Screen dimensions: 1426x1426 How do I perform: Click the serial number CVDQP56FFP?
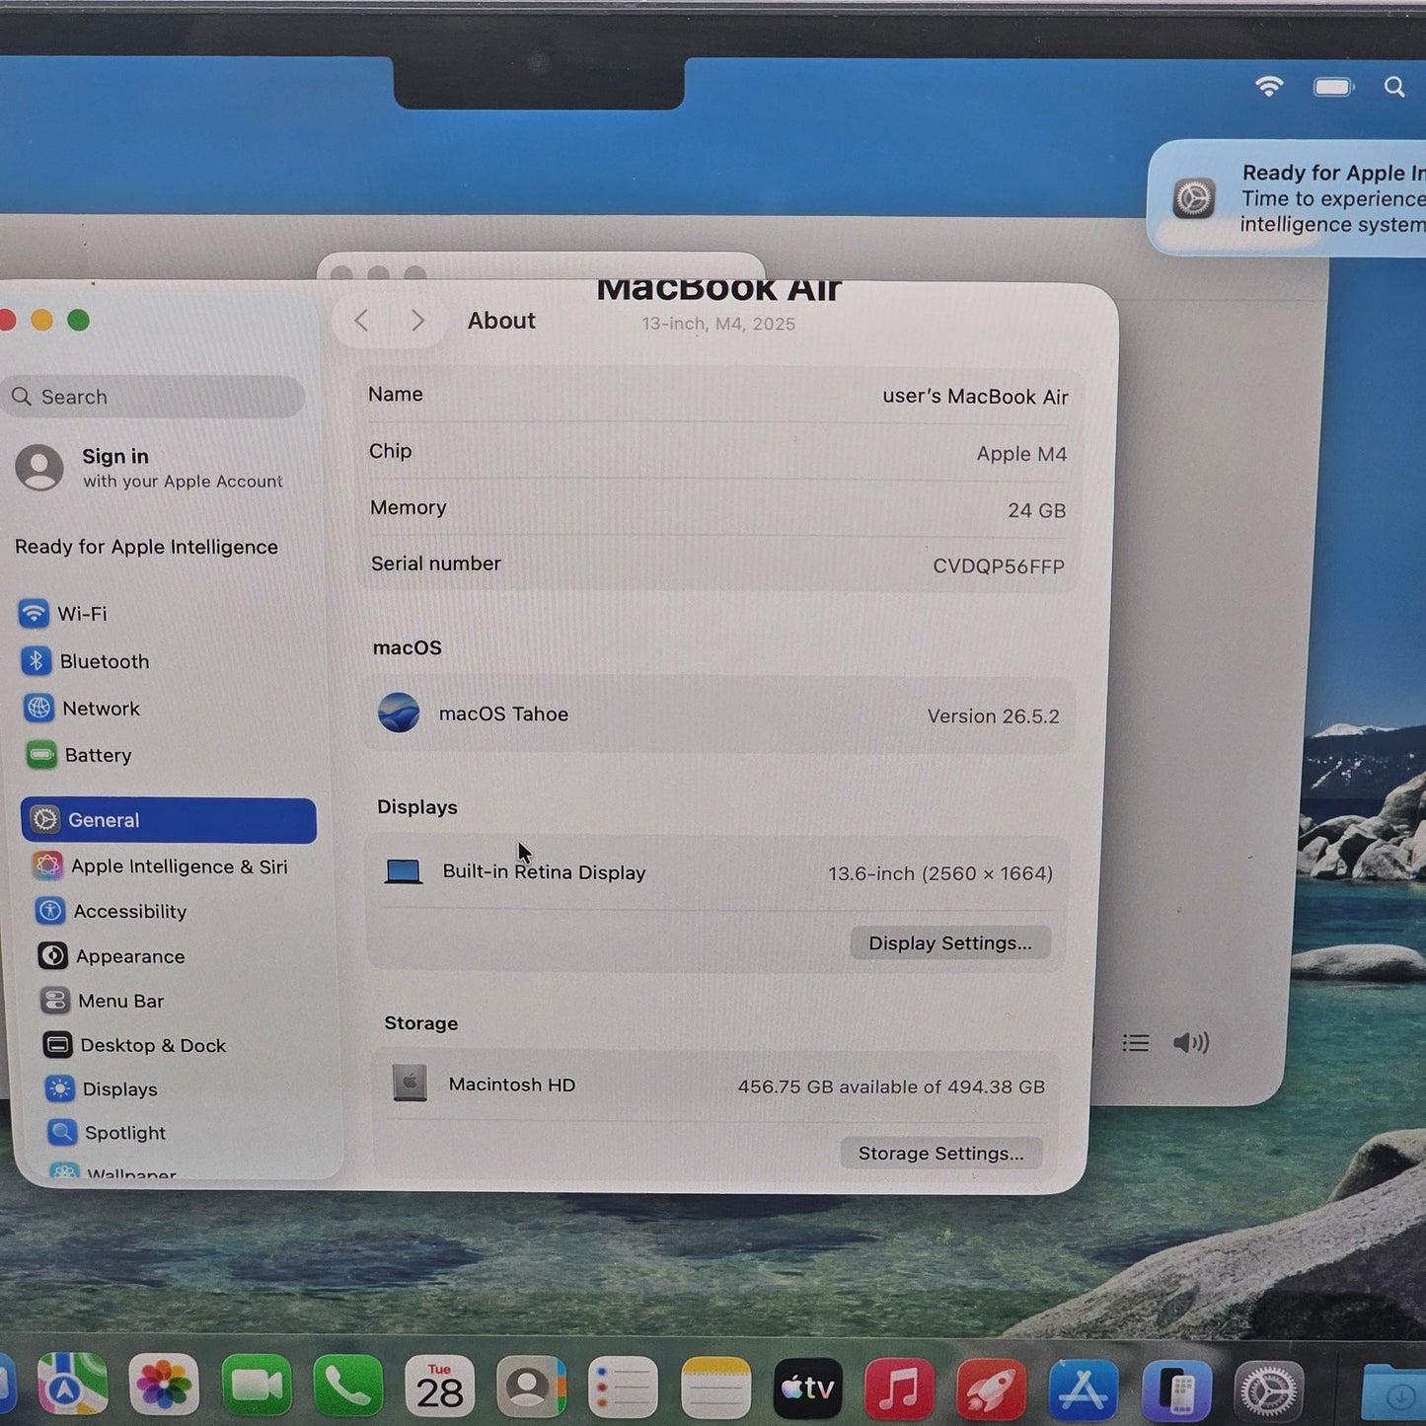point(999,566)
